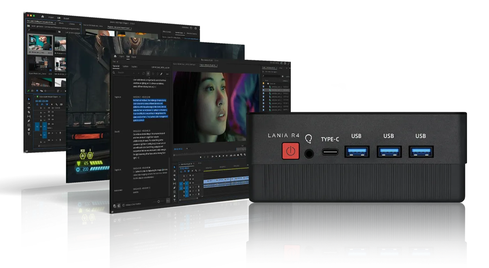Click the zoom slider at transcript panel bottom
This screenshot has height=268, width=489.
[158, 201]
